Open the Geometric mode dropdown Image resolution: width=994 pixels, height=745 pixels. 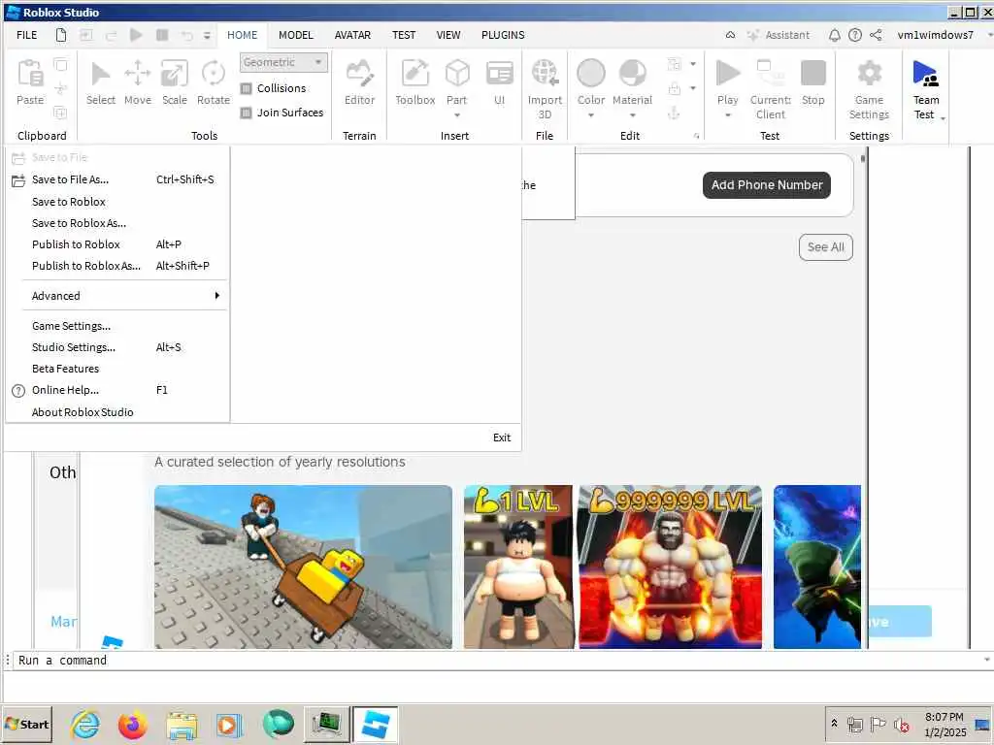[x=283, y=62]
